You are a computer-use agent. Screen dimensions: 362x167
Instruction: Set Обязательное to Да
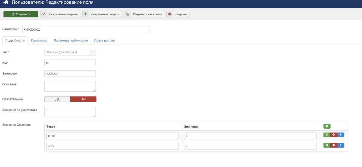click(57, 99)
